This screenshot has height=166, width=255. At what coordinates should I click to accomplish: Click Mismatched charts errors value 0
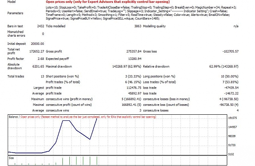pyautogui.click(x=43, y=34)
